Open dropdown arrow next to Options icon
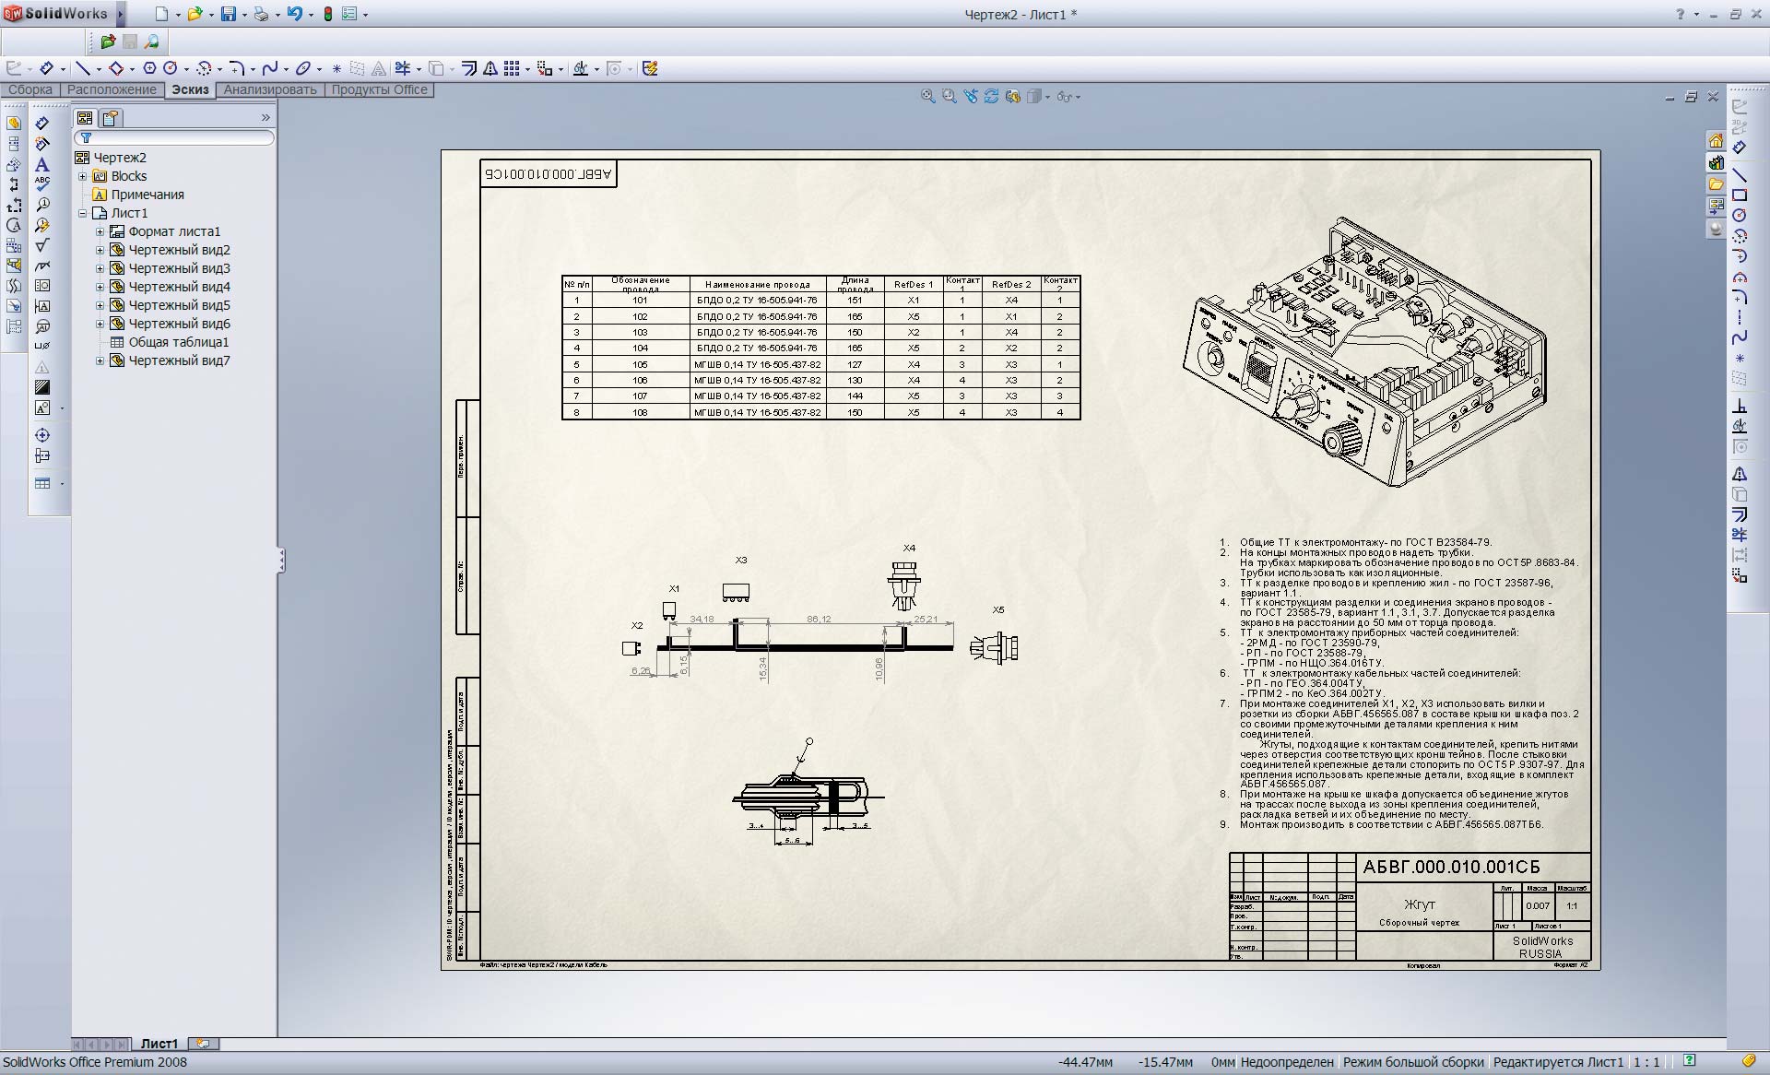The image size is (1770, 1075). [365, 15]
